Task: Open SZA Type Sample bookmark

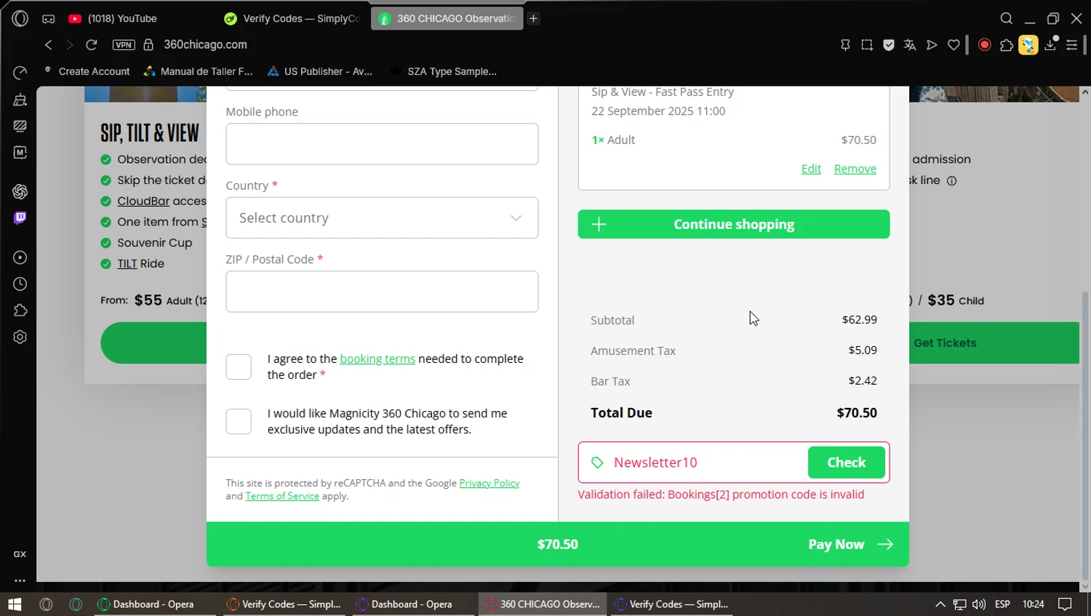Action: (444, 71)
